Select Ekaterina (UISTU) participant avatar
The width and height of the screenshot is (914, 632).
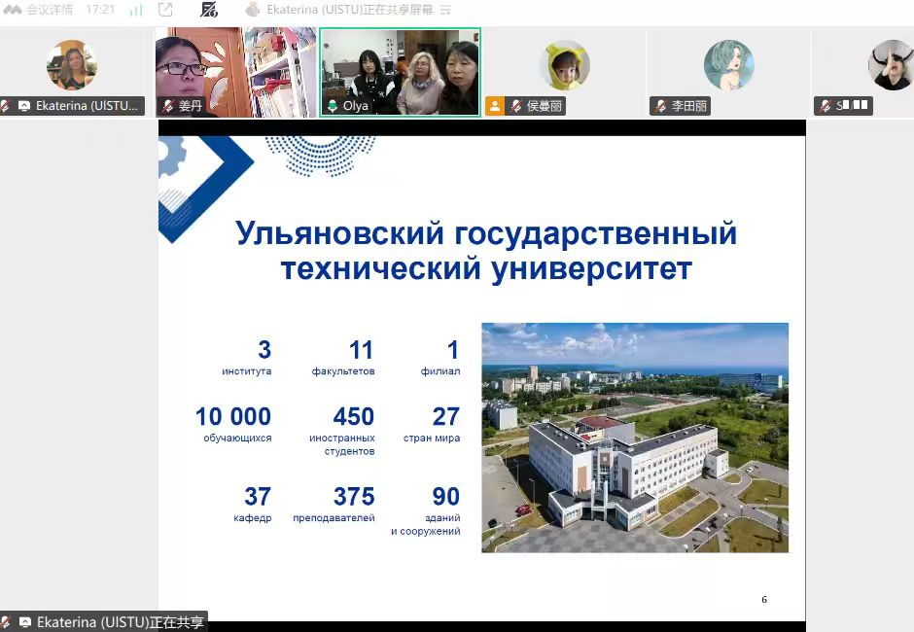(72, 65)
